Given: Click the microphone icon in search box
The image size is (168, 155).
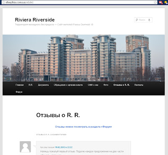Looking at the screenshot, I should 149,20.
